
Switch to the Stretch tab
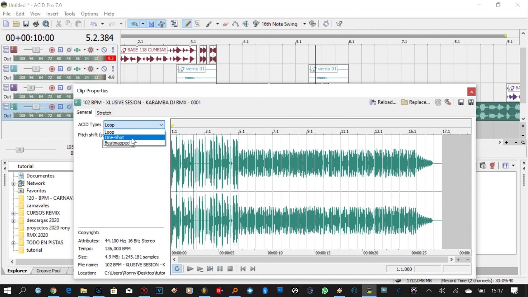click(104, 113)
